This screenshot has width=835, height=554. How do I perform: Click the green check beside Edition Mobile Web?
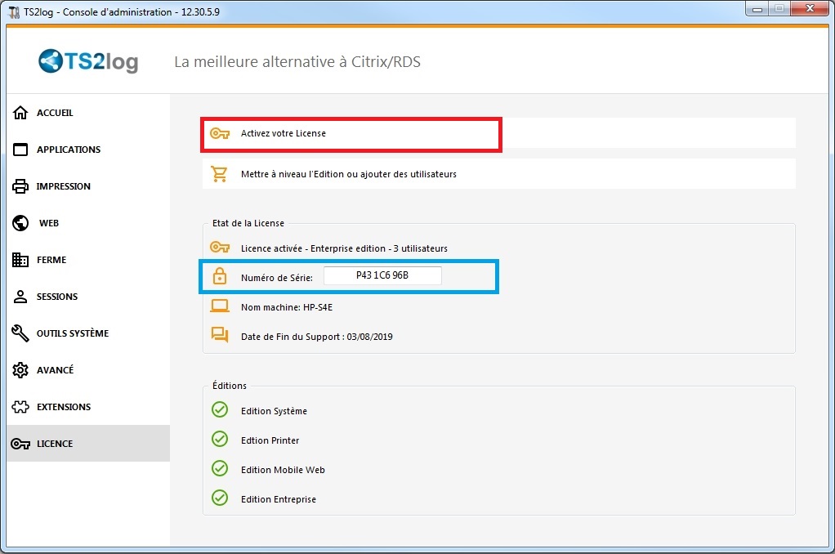(x=220, y=468)
